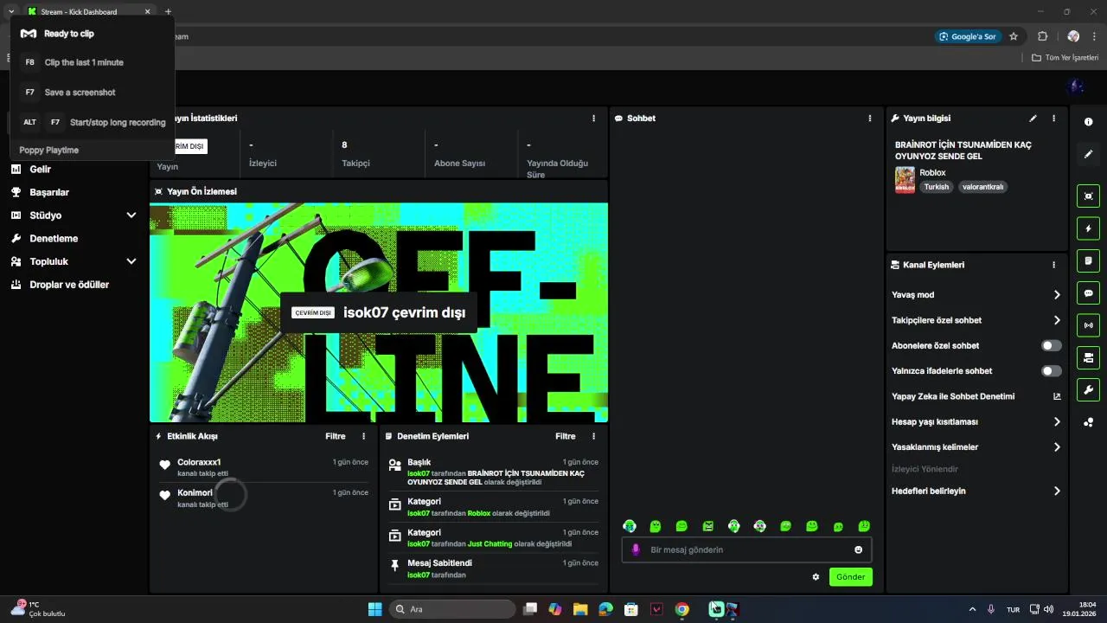
Task: Open the info icon in the right sidebar
Action: [x=1088, y=122]
